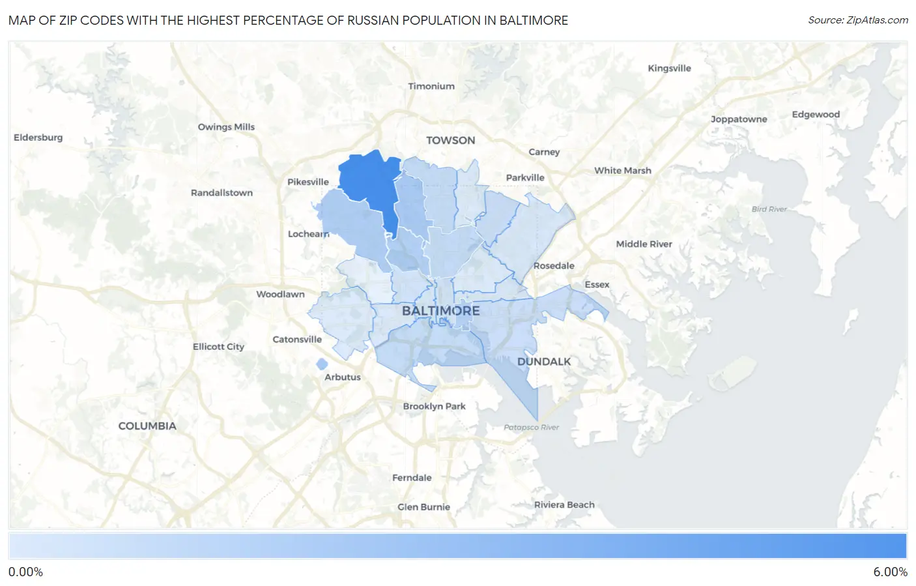The image size is (916, 586).
Task: Click the small blue zip area near Arbutus
Action: click(322, 364)
